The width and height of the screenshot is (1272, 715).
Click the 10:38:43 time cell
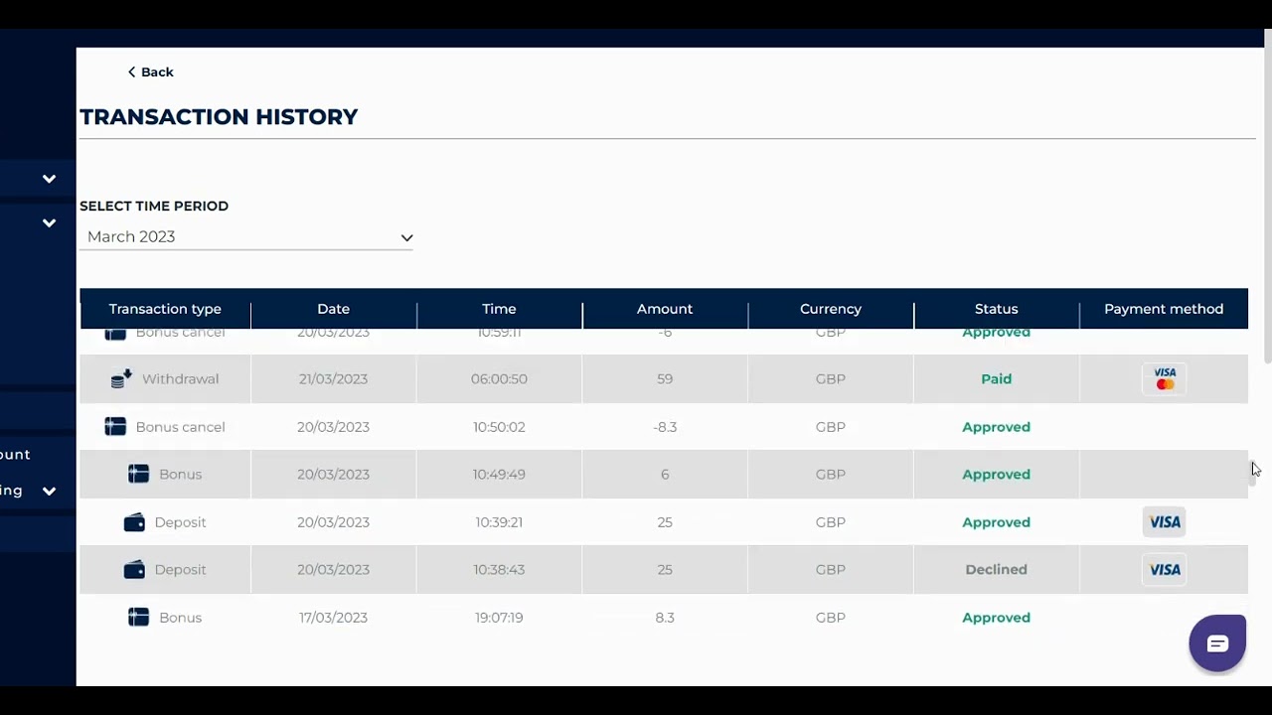point(499,570)
